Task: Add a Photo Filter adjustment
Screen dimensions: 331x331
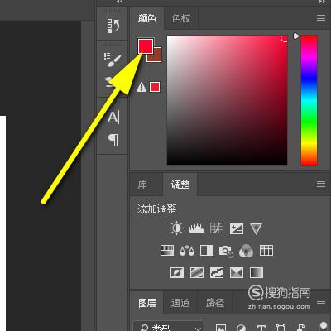Action: point(226,252)
